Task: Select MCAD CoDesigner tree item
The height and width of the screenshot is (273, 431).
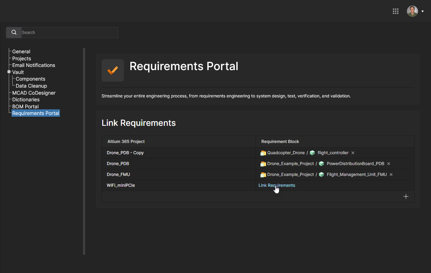Action: click(x=34, y=93)
